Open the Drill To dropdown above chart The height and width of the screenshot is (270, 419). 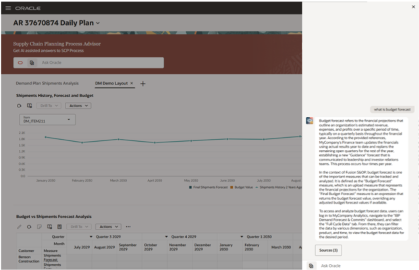click(49, 106)
